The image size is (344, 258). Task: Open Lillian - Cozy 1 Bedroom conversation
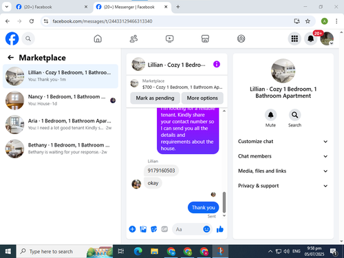61,76
